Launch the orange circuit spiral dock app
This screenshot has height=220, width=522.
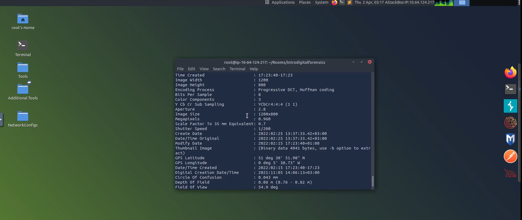(510, 123)
